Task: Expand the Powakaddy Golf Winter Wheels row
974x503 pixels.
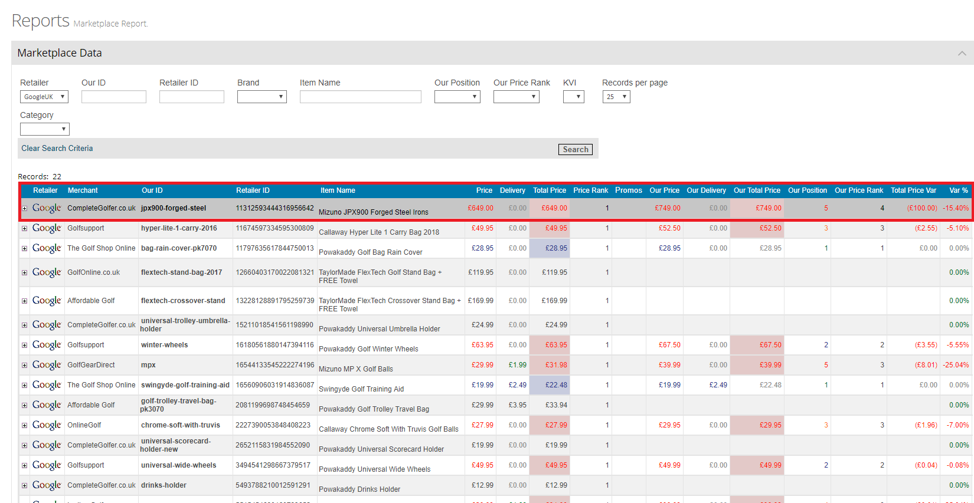Action: pos(25,345)
